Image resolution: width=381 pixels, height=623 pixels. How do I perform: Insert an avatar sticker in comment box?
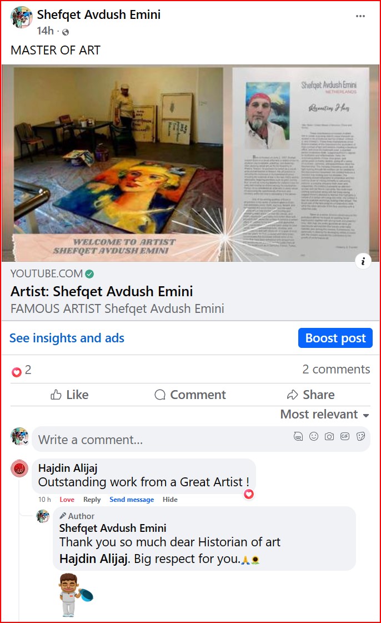click(x=298, y=436)
